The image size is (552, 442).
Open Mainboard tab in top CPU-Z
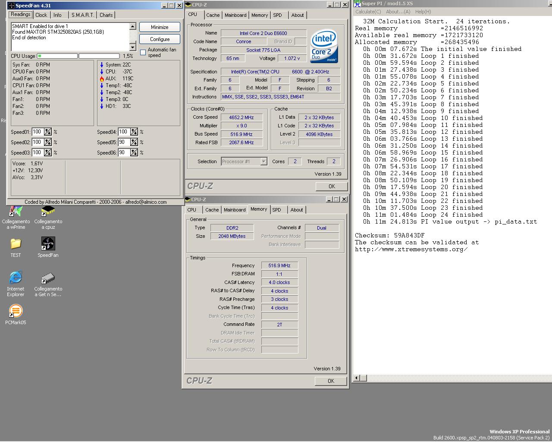pos(235,15)
